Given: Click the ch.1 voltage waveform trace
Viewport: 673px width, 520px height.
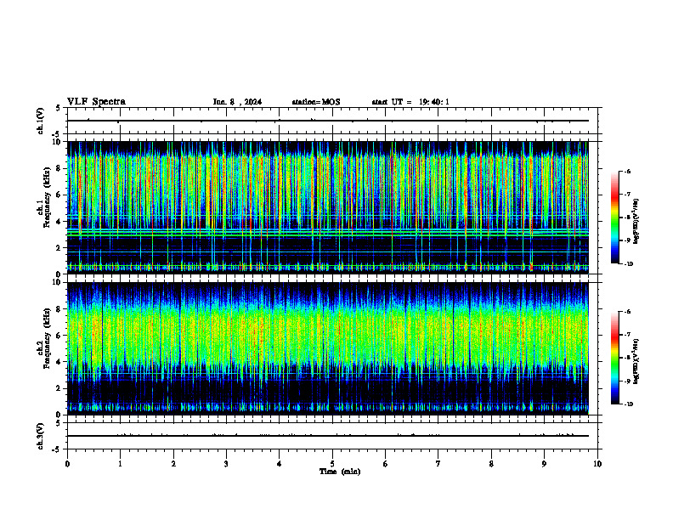Looking at the screenshot, I should 328,121.
